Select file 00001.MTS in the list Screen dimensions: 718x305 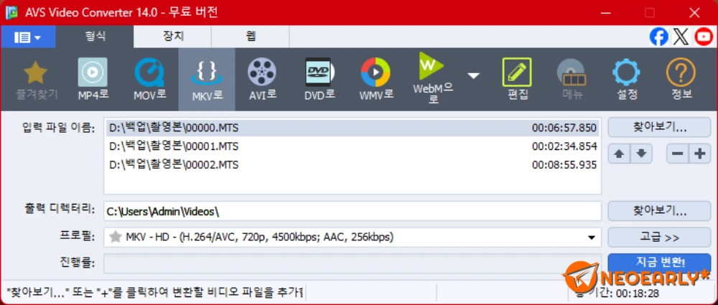[352, 146]
